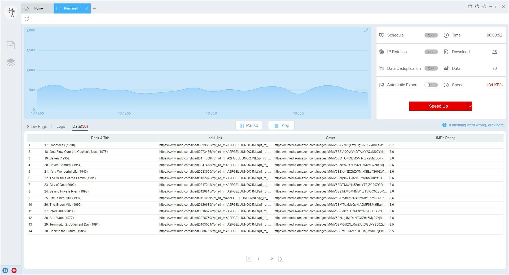
Task: Click the Rank & Title column header
Action: click(100, 138)
